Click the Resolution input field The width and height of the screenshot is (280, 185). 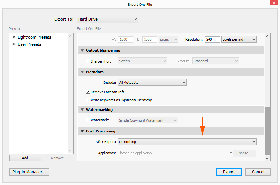coord(212,39)
